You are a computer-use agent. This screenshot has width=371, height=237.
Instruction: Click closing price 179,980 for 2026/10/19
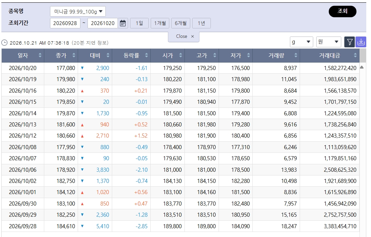pos(66,79)
